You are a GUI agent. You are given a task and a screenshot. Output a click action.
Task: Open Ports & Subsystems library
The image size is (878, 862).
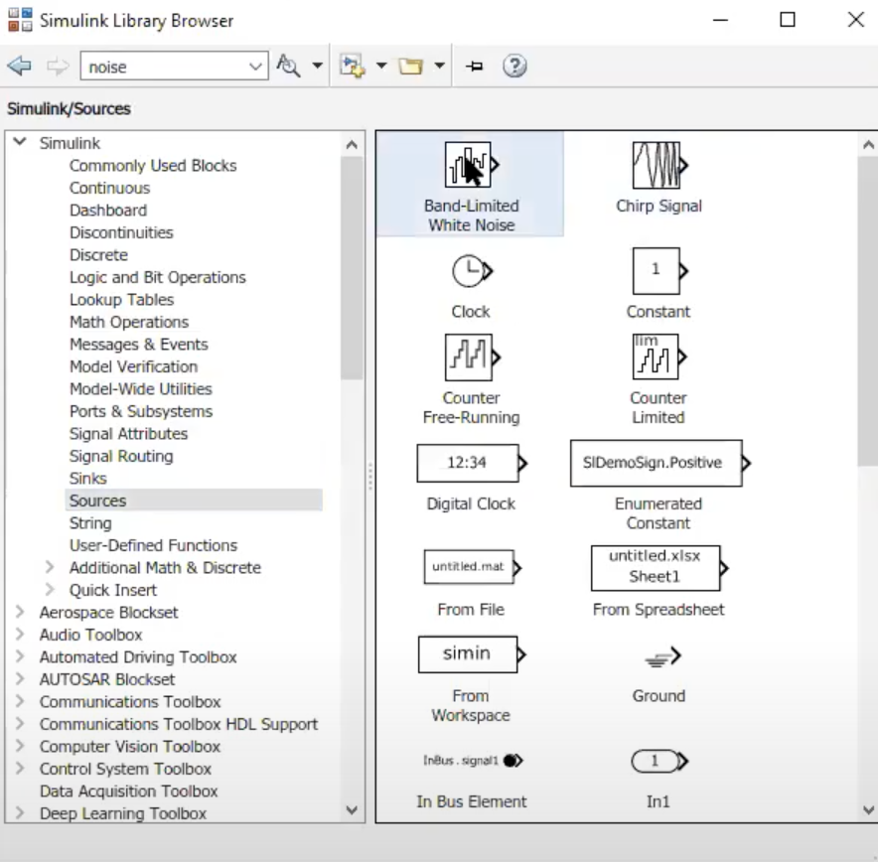coord(141,411)
